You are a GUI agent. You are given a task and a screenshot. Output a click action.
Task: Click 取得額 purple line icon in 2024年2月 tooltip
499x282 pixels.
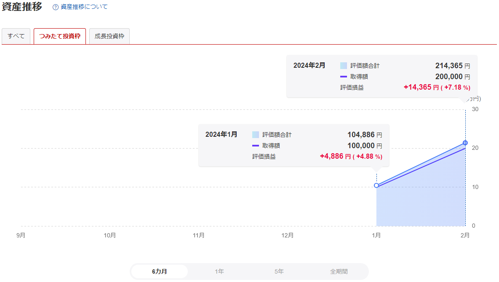click(x=344, y=77)
